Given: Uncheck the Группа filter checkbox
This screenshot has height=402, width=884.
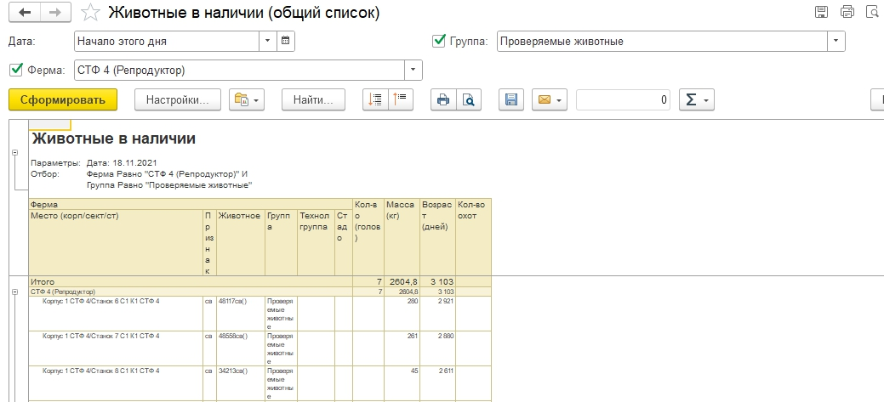Looking at the screenshot, I should click(439, 40).
